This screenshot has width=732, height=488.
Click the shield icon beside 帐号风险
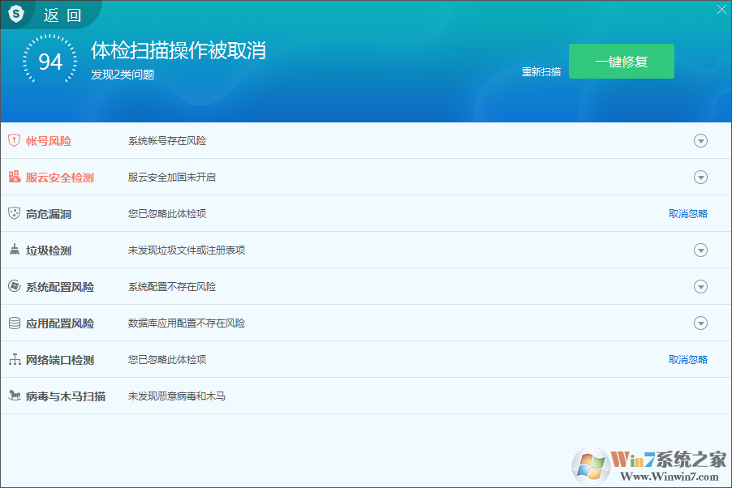tap(13, 140)
